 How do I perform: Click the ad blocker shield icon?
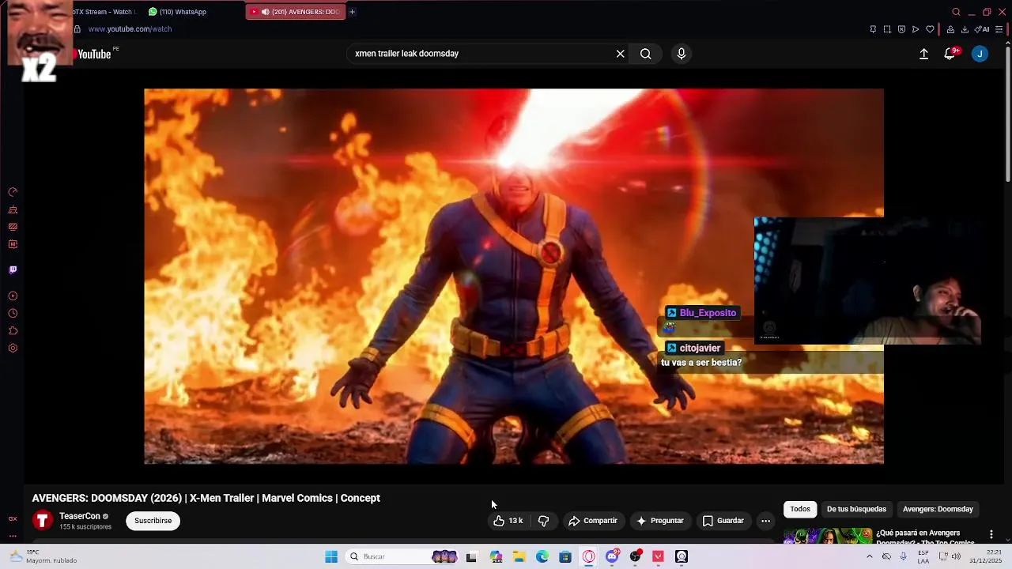pyautogui.click(x=901, y=29)
